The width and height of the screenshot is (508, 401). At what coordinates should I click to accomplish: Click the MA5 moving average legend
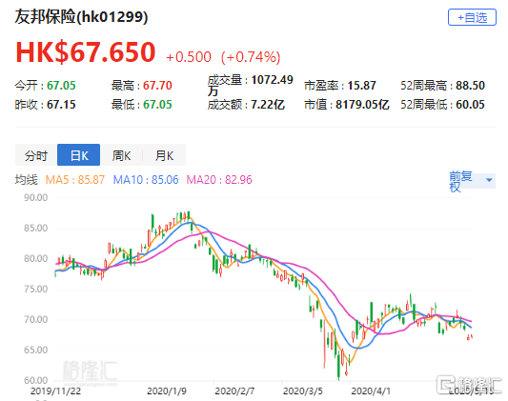[x=75, y=180]
